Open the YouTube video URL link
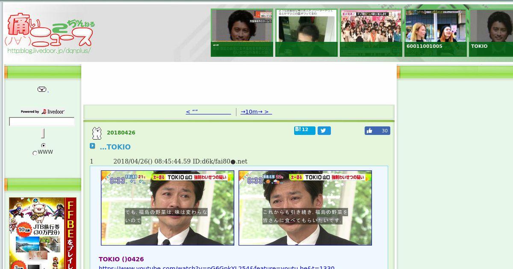513x269 pixels. [x=216, y=267]
